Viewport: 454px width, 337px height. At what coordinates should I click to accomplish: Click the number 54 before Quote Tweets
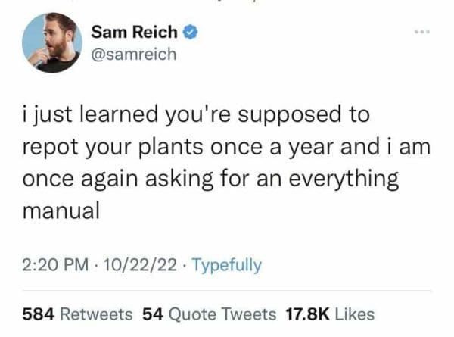tap(154, 314)
